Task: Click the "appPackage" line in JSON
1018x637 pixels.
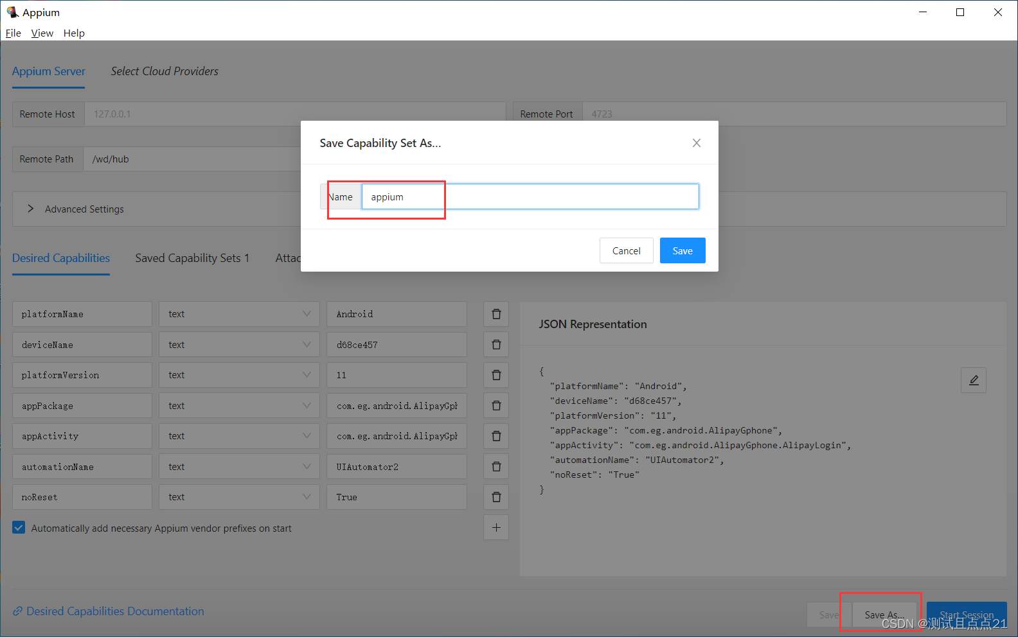Action: coord(666,430)
